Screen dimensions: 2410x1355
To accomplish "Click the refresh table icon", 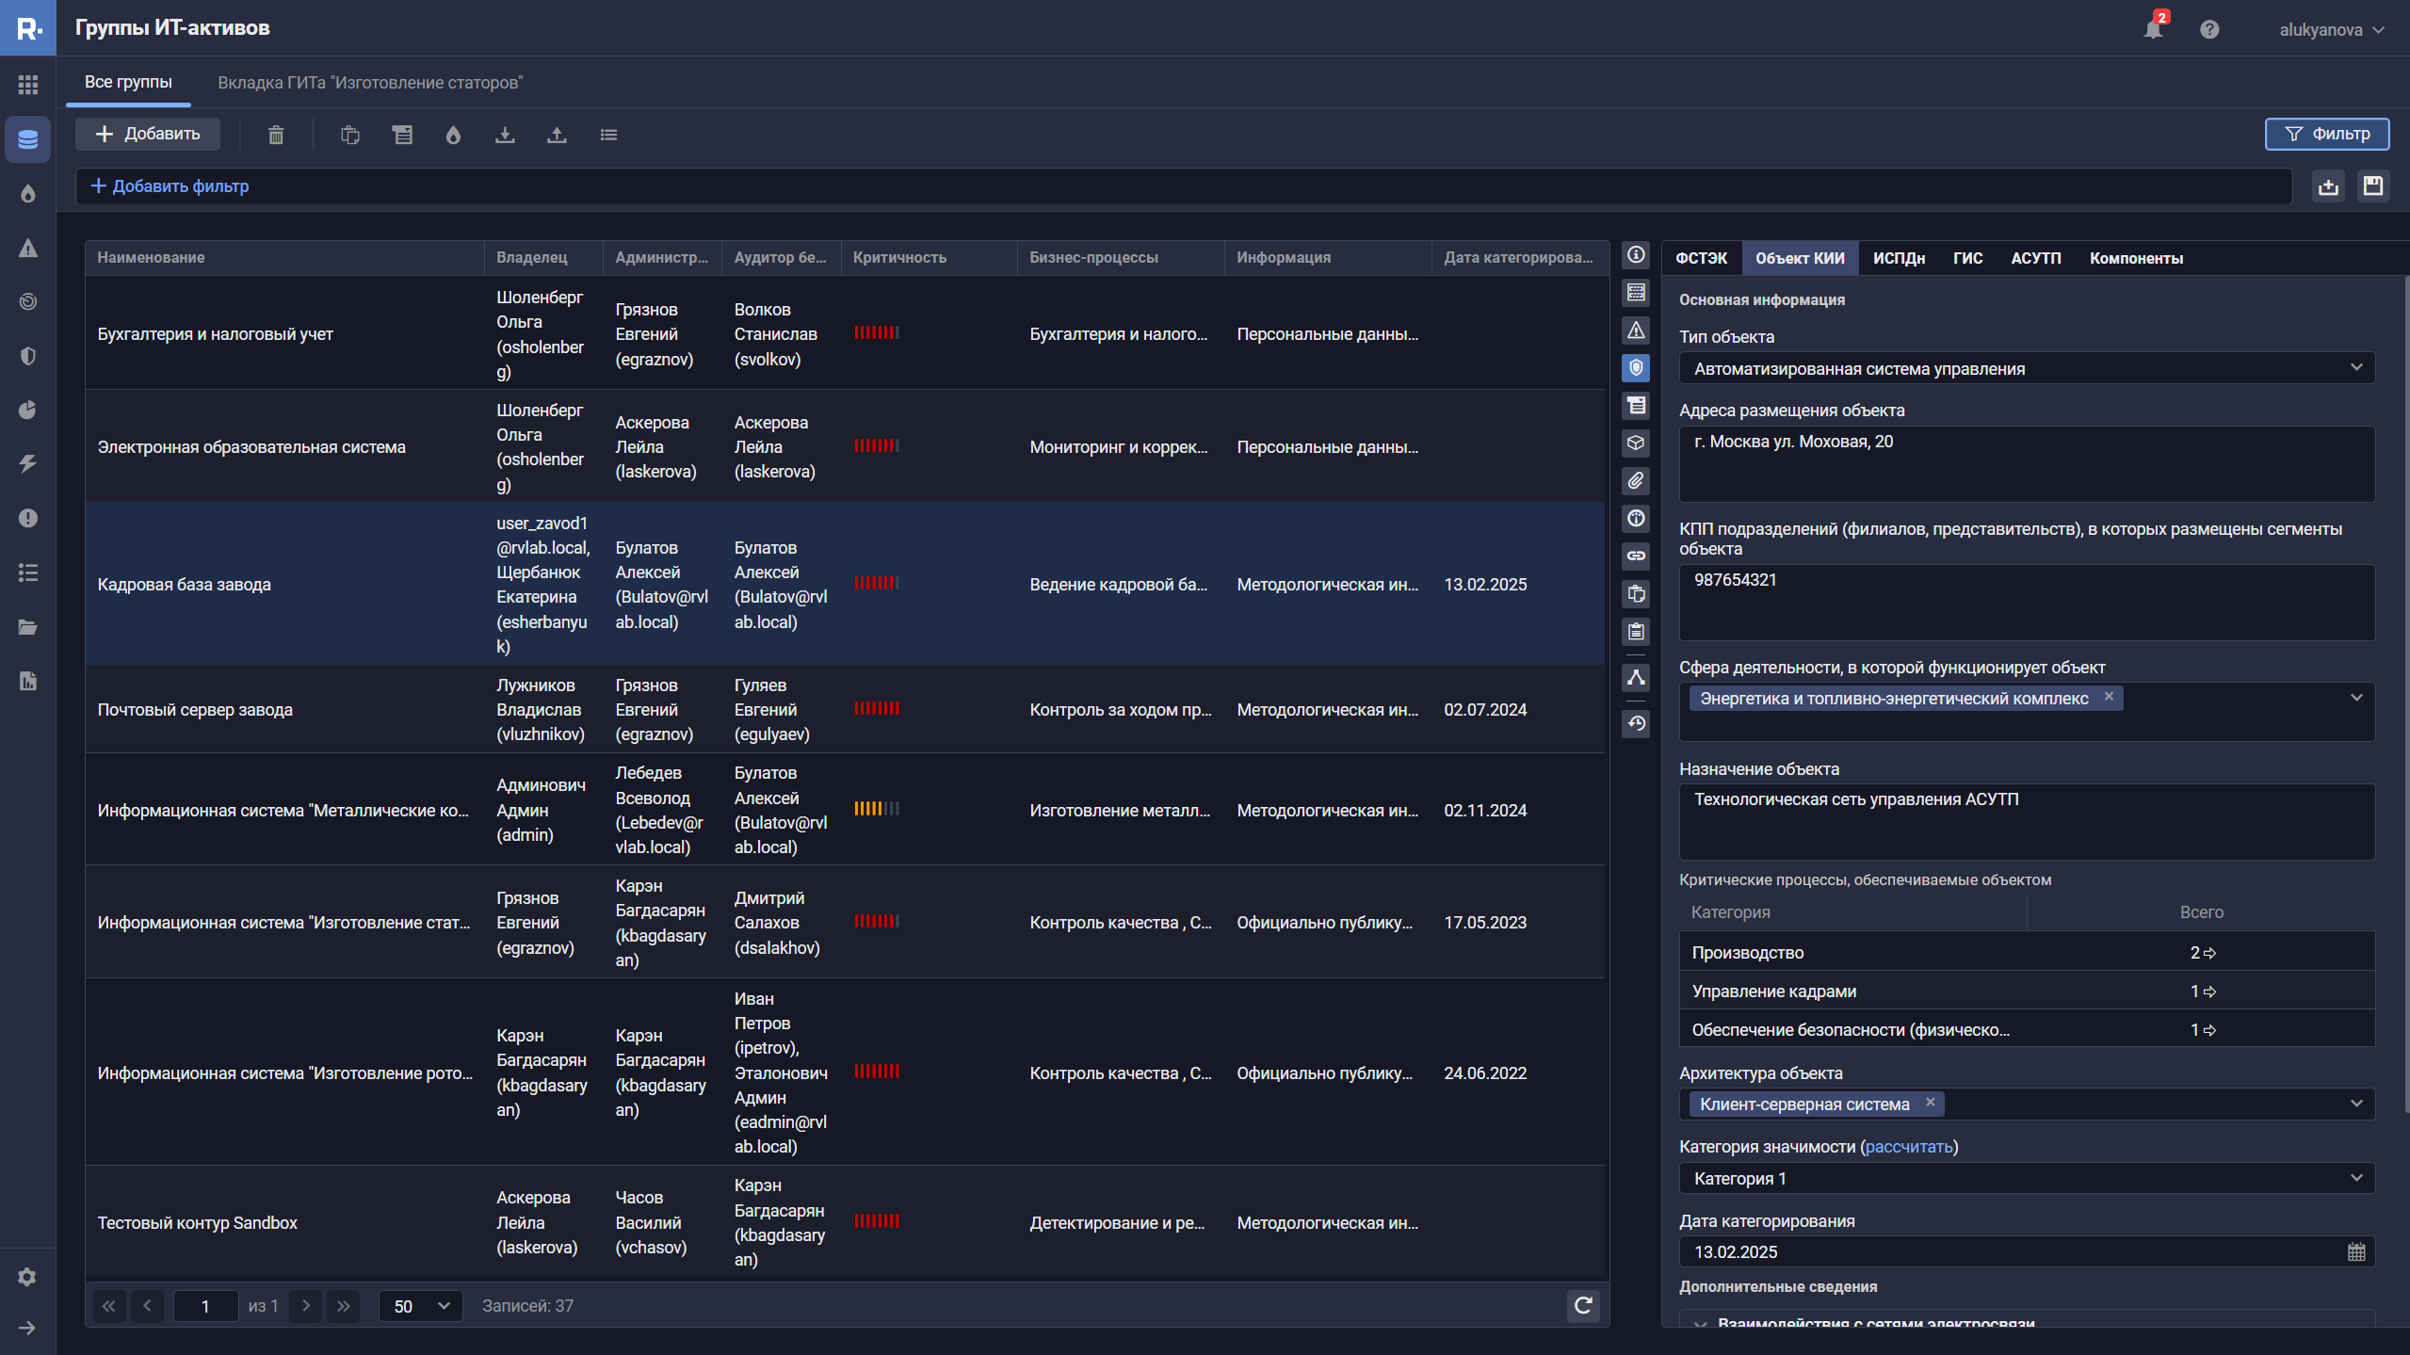I will pyautogui.click(x=1583, y=1305).
